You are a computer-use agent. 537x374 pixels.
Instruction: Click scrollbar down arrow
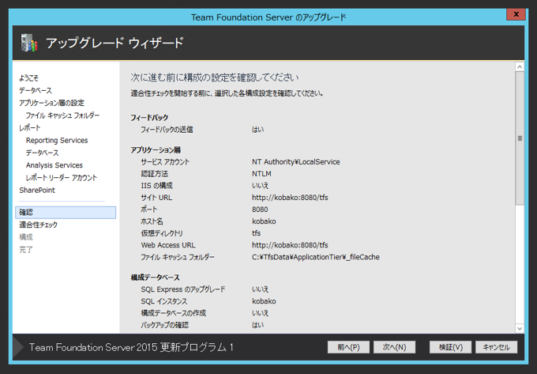coord(520,328)
